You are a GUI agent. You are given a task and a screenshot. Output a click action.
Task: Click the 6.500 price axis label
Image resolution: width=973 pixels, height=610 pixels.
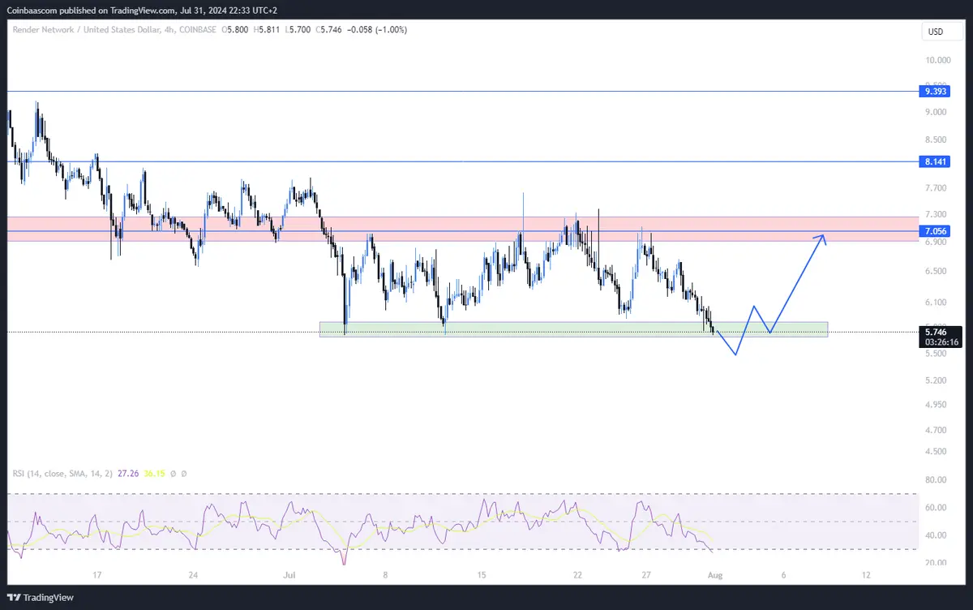[x=936, y=272]
